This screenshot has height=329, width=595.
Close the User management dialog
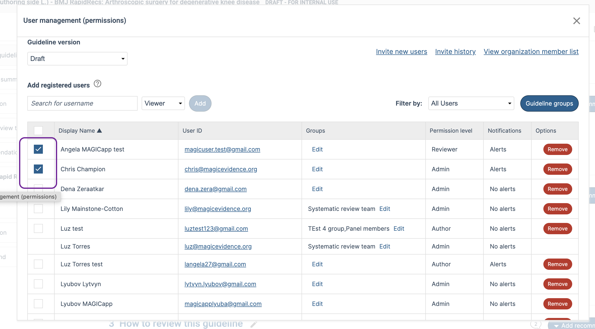coord(576,21)
